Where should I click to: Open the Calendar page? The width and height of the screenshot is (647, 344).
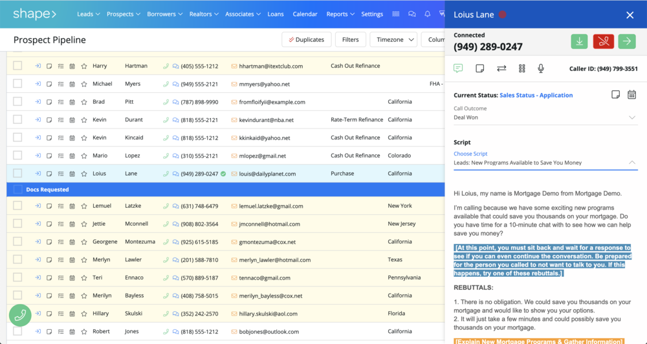305,14
